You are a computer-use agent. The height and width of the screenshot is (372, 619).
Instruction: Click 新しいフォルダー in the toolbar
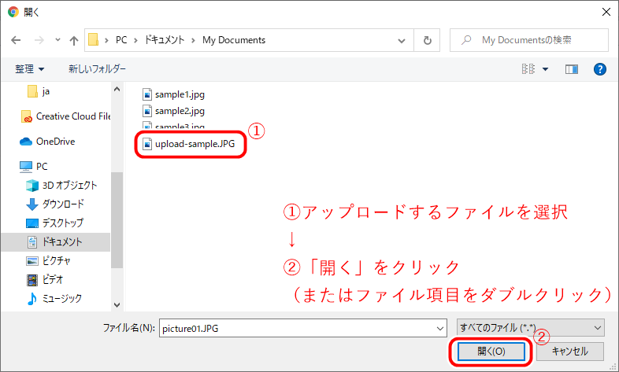97,69
